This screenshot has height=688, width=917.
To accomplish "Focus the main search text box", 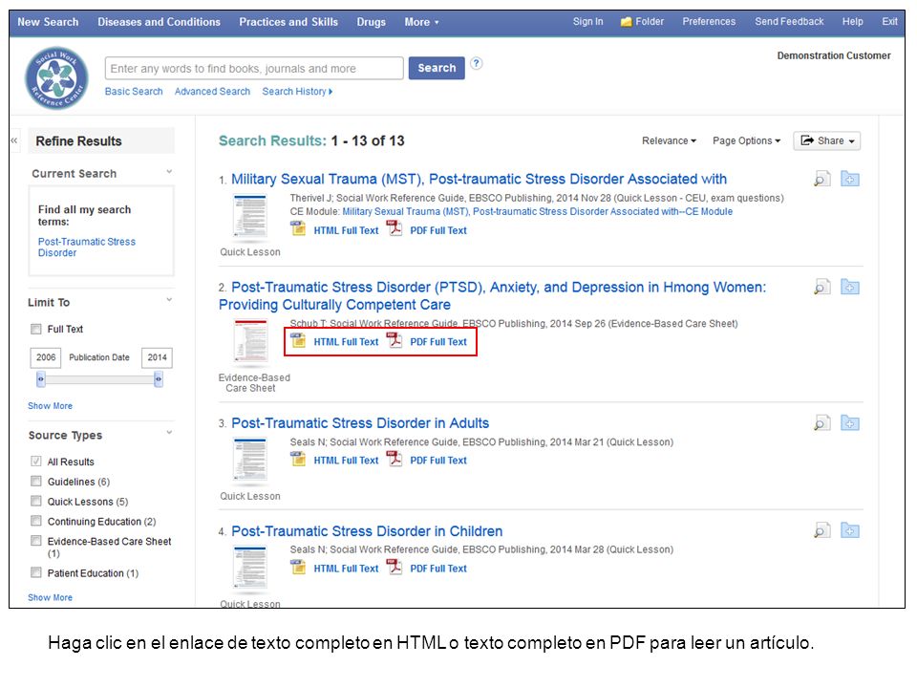I will pyautogui.click(x=254, y=69).
